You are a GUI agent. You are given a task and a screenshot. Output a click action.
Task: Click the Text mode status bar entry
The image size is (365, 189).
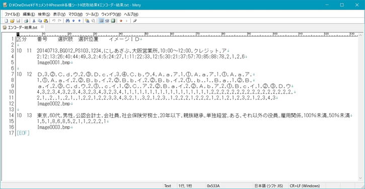[168, 186]
